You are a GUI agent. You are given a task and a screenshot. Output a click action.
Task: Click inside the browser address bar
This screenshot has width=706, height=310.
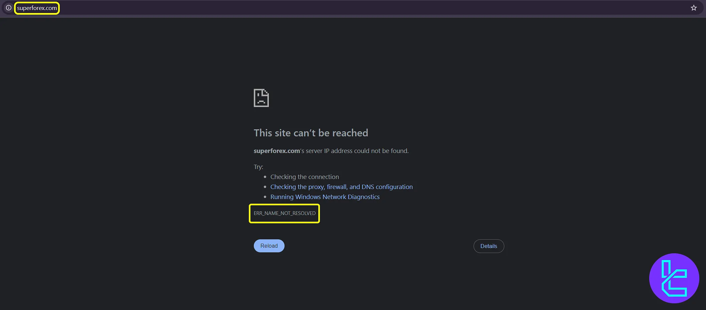200,8
